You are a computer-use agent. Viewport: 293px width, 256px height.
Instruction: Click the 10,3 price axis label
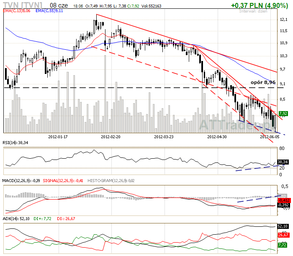click(x=283, y=56)
